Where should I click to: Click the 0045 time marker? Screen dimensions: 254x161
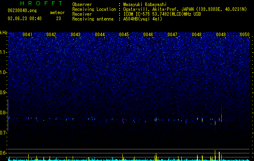point(124,35)
